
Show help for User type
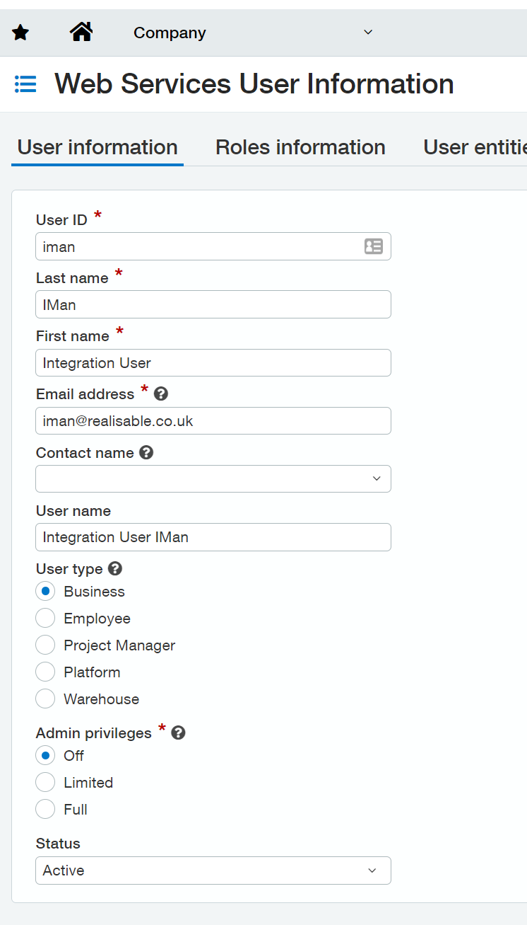pyautogui.click(x=115, y=568)
